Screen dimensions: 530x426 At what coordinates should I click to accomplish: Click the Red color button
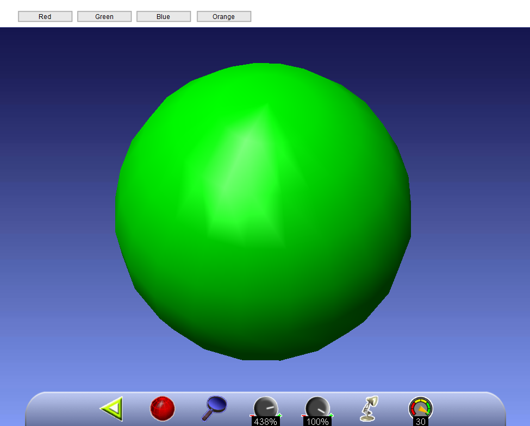pos(45,16)
